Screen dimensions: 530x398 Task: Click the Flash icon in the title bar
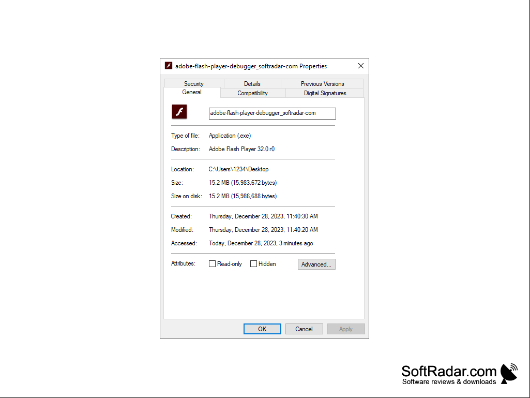[x=169, y=66]
